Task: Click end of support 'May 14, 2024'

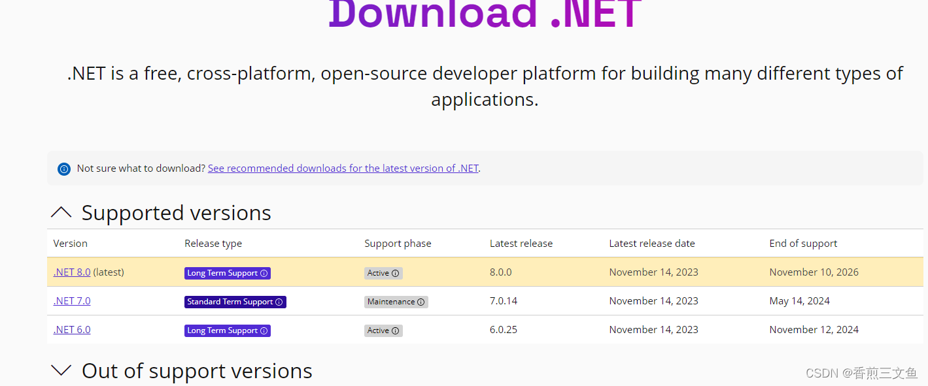Action: (x=800, y=300)
